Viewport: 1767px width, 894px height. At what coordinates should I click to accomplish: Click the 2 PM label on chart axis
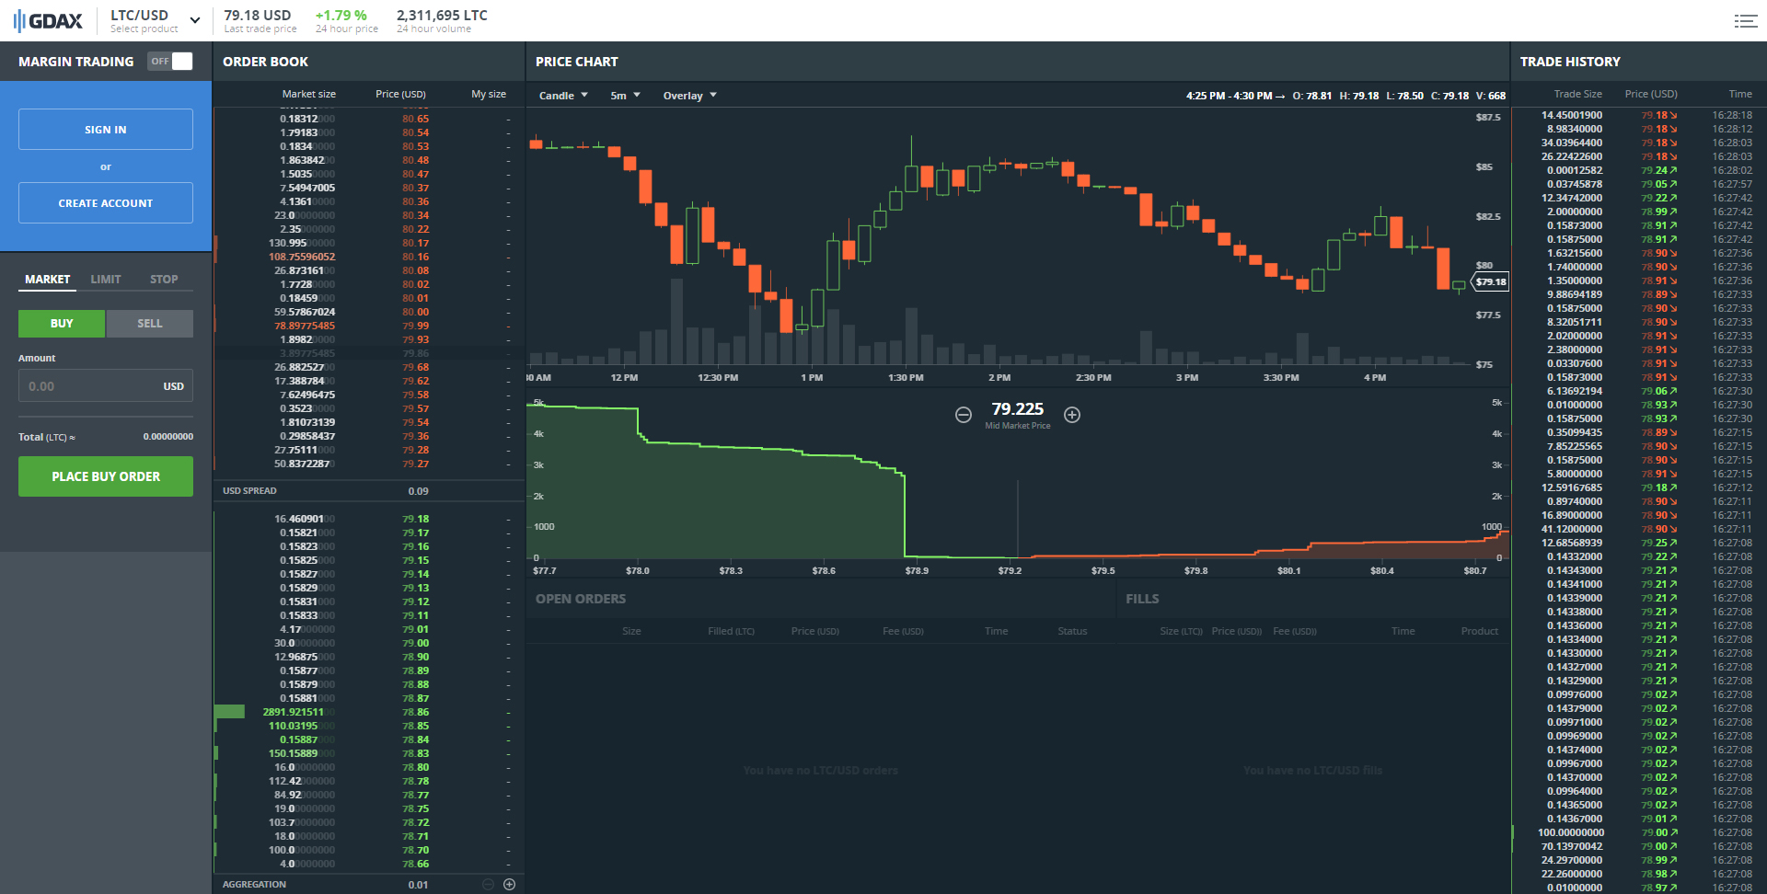(999, 378)
